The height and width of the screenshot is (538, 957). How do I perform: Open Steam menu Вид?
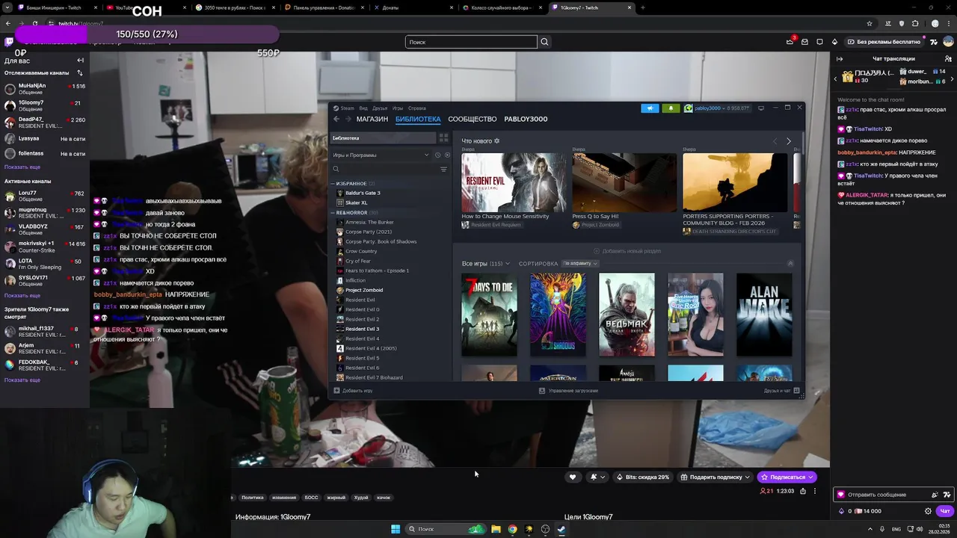tap(363, 108)
